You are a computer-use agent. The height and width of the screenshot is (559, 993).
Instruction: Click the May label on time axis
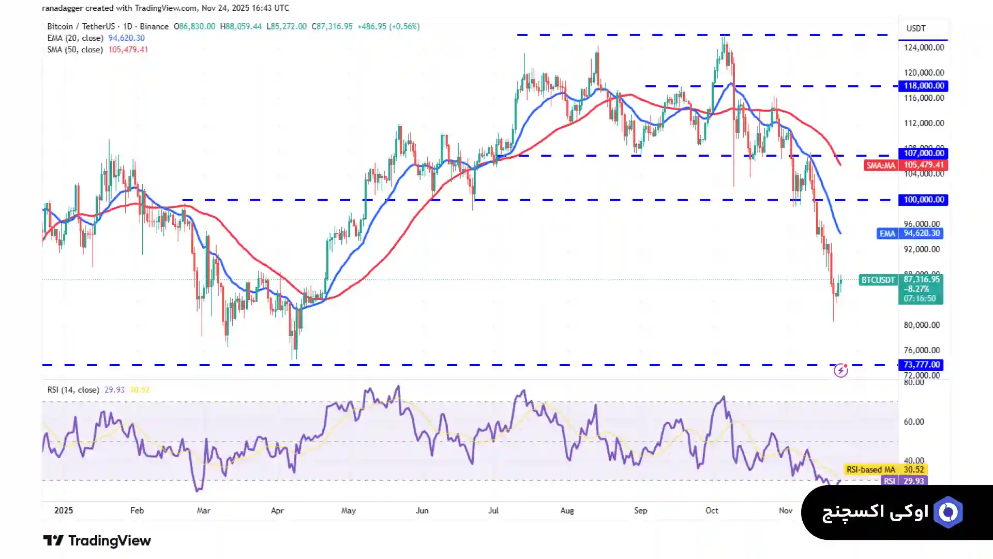[348, 510]
